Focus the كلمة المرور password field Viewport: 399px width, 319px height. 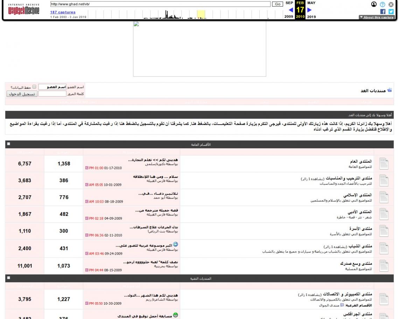point(52,94)
